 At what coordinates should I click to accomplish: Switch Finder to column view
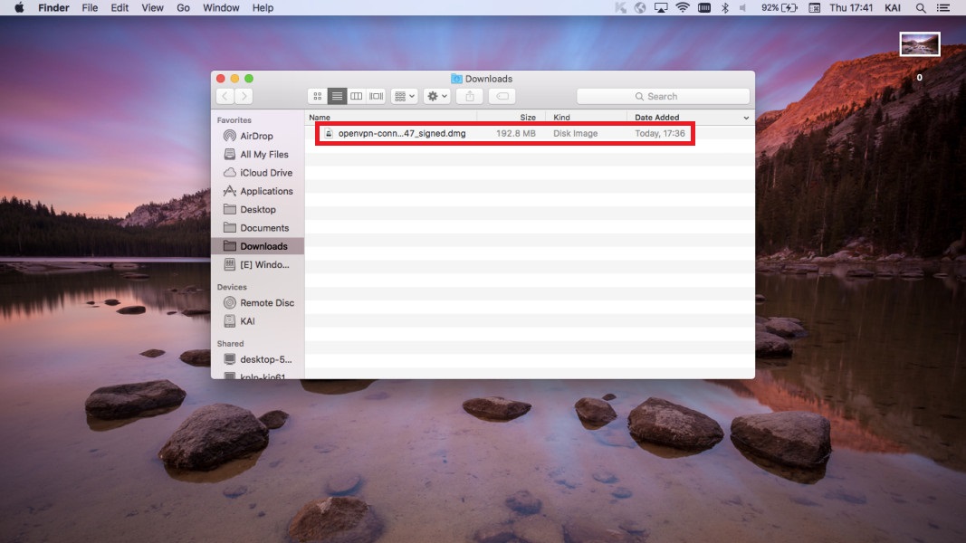point(357,96)
